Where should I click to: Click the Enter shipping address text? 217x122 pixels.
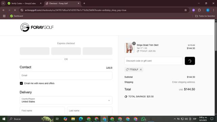tap(183, 82)
